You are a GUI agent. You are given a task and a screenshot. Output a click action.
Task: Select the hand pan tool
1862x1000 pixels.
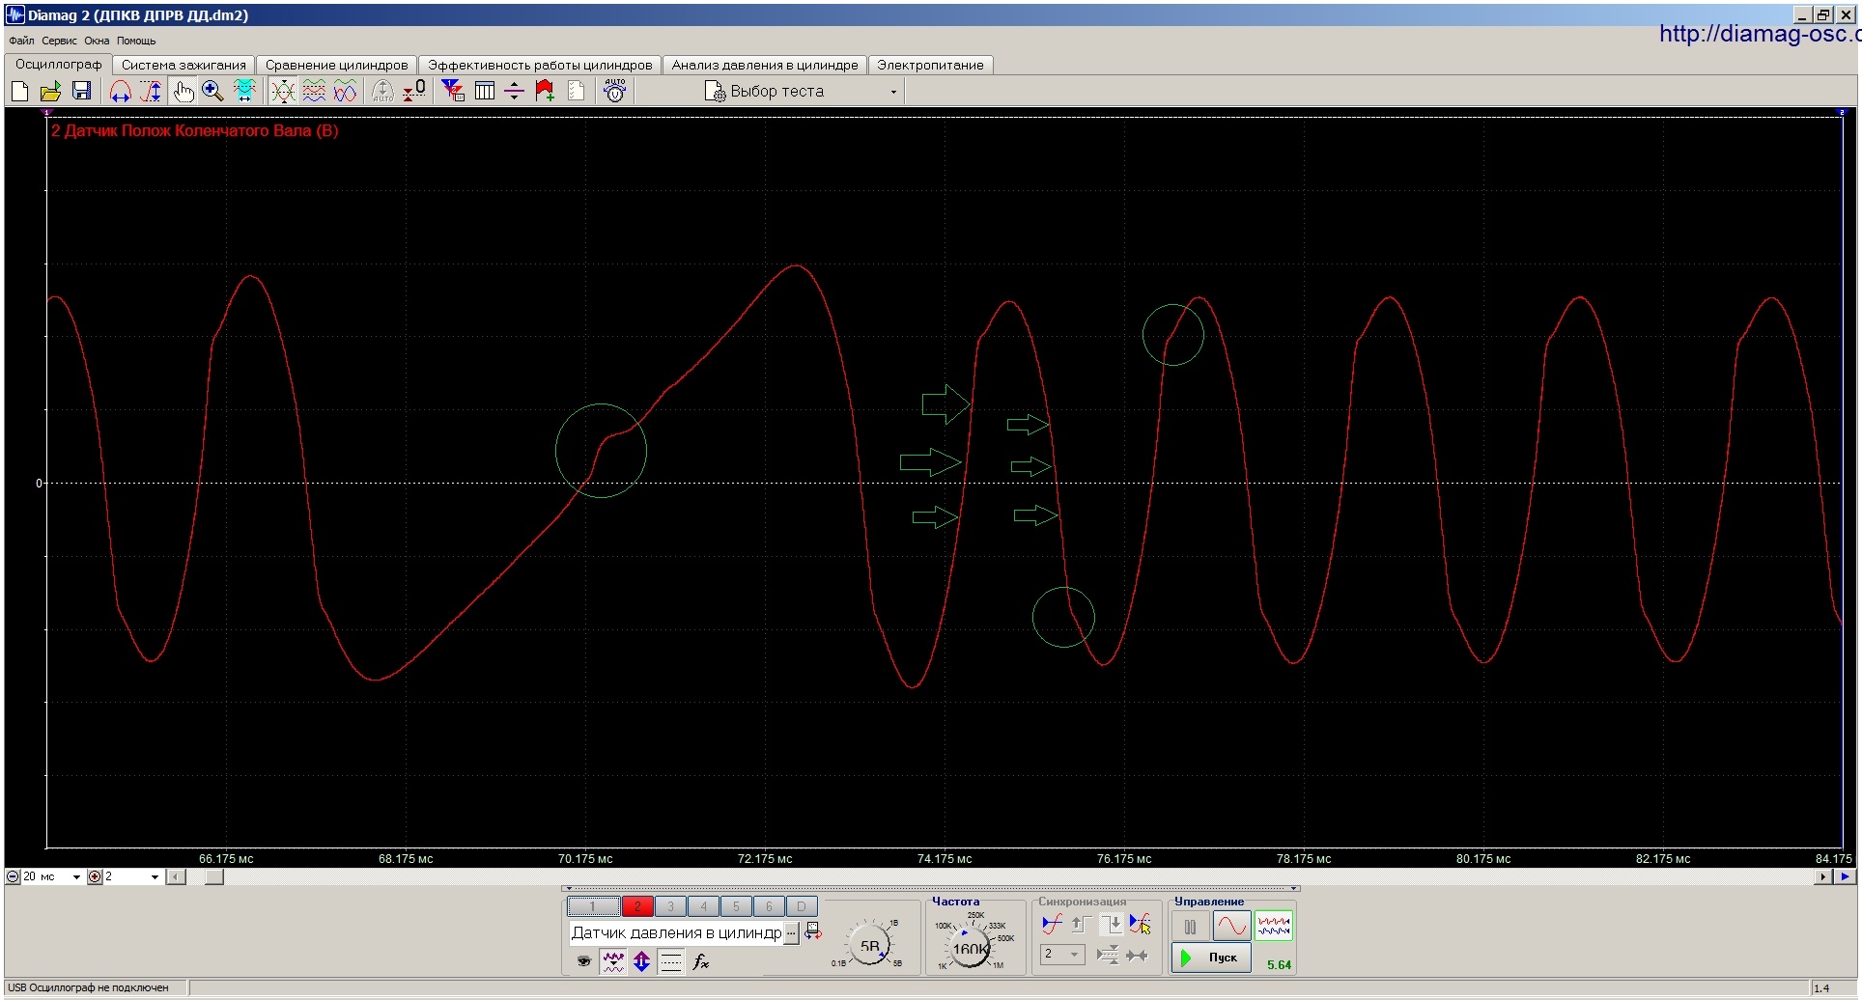click(183, 91)
